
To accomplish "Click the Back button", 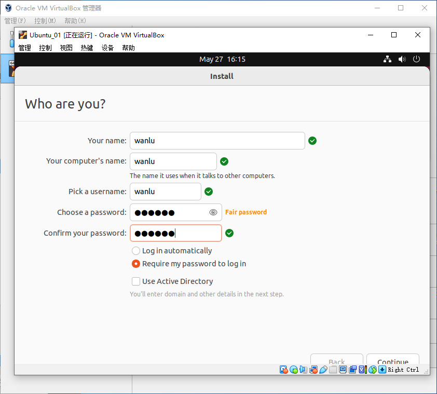I will pyautogui.click(x=337, y=359).
